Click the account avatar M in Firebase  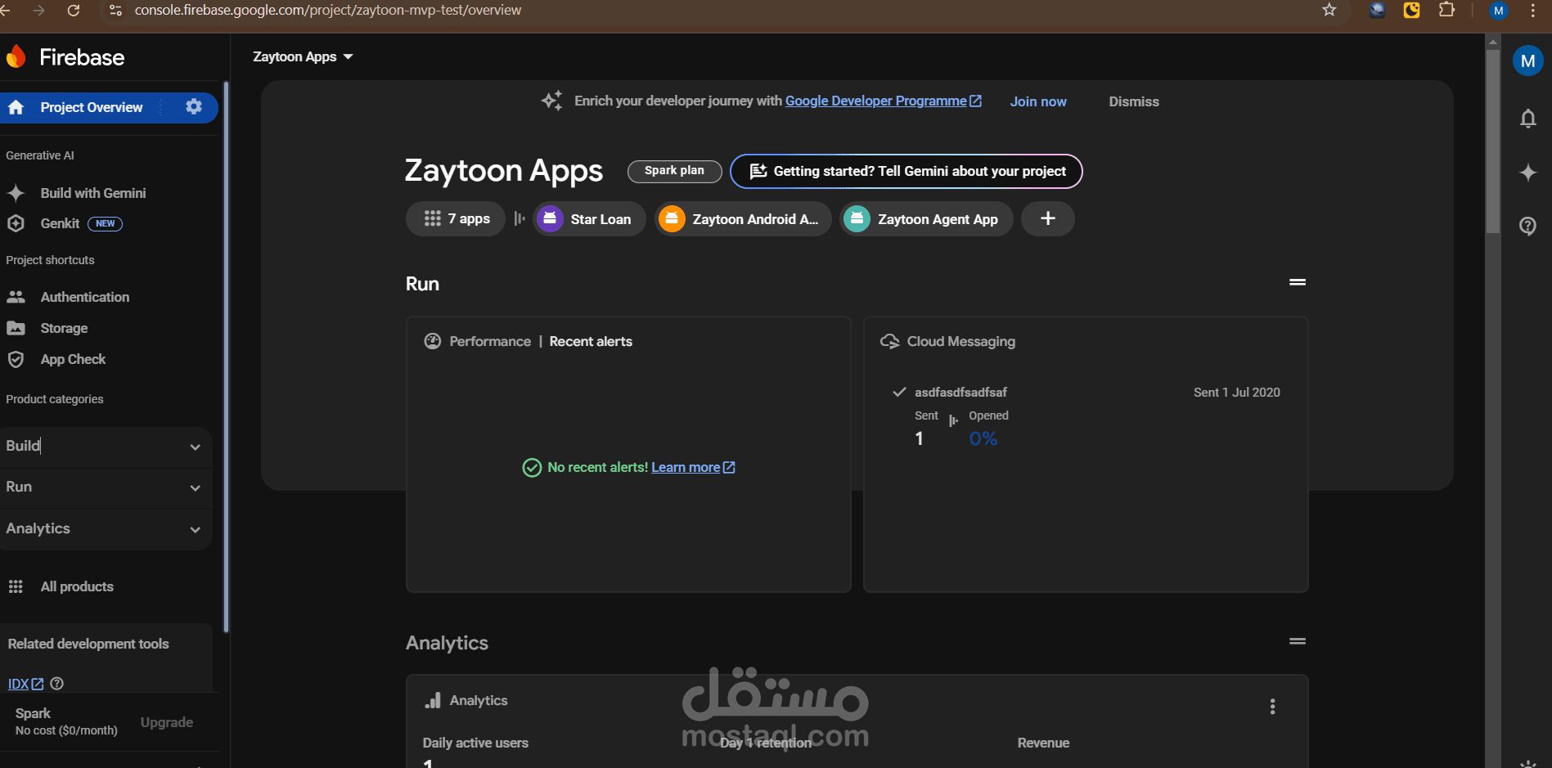coord(1527,61)
